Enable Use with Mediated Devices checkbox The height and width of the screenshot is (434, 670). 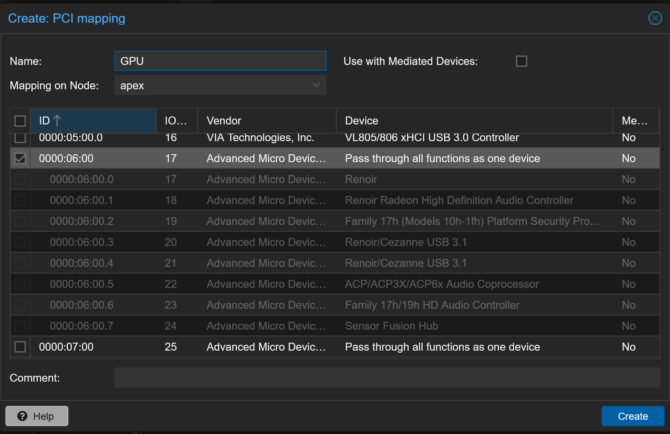pos(521,61)
